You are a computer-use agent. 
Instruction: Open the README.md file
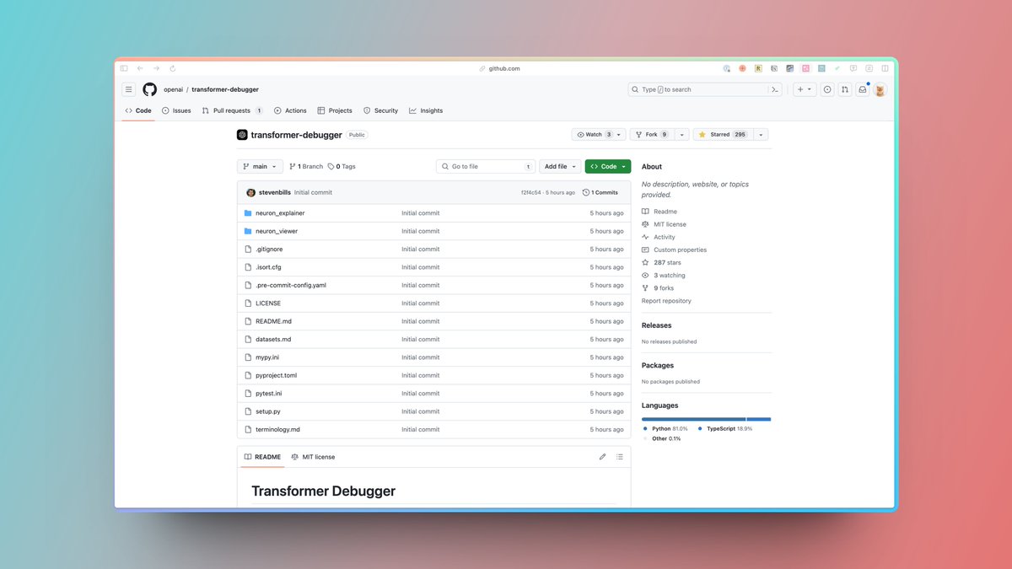(273, 321)
